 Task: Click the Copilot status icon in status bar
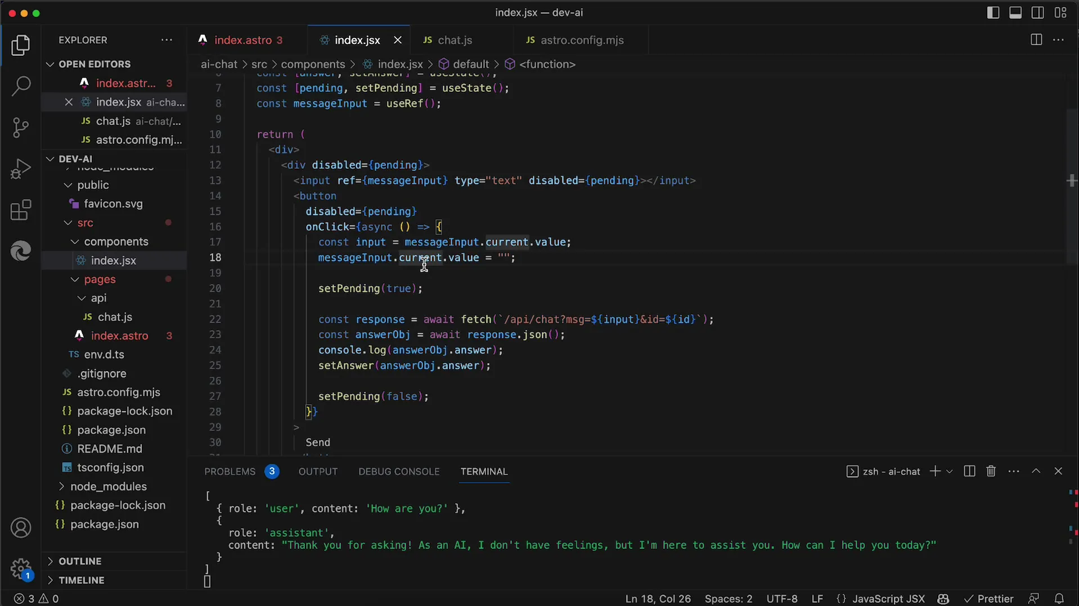[943, 599]
